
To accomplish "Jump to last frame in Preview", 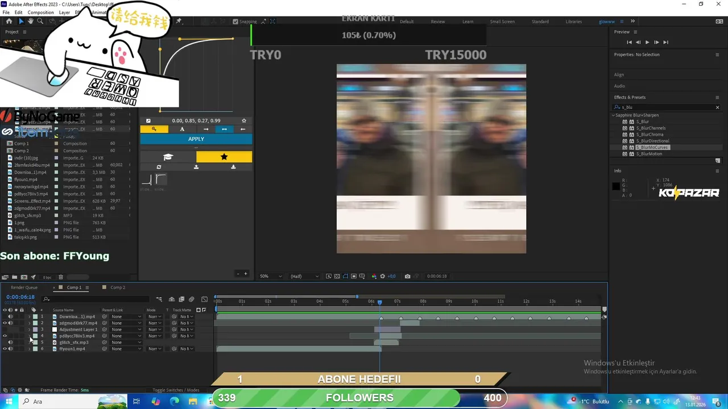I will [x=666, y=42].
